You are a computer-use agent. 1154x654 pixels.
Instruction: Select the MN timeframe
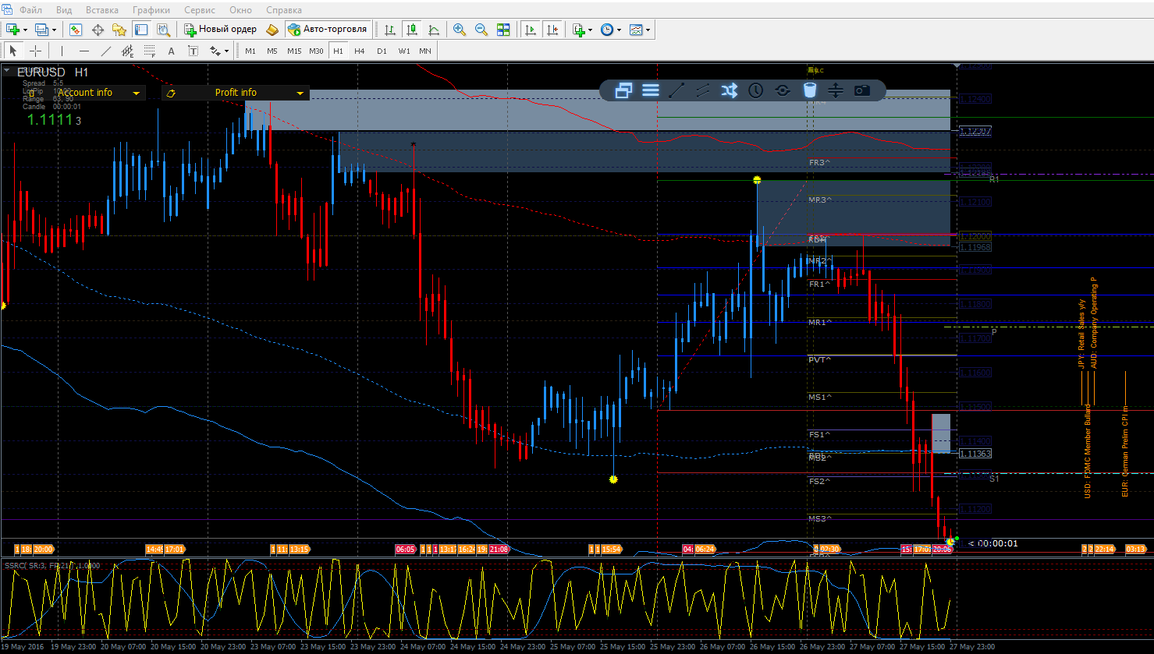pos(425,51)
